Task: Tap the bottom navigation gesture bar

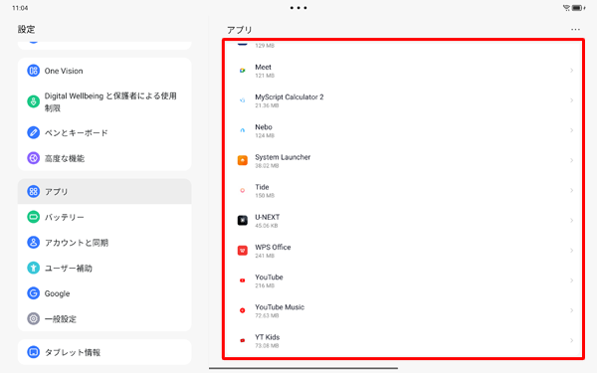Action: (x=303, y=368)
